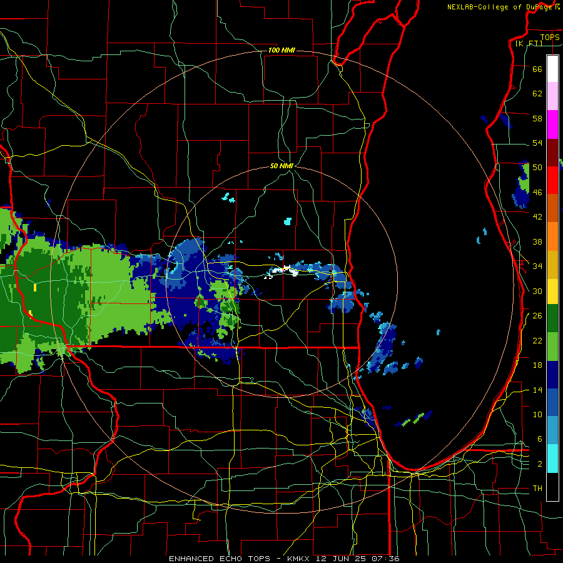Click the TOPS legend title

tap(550, 38)
